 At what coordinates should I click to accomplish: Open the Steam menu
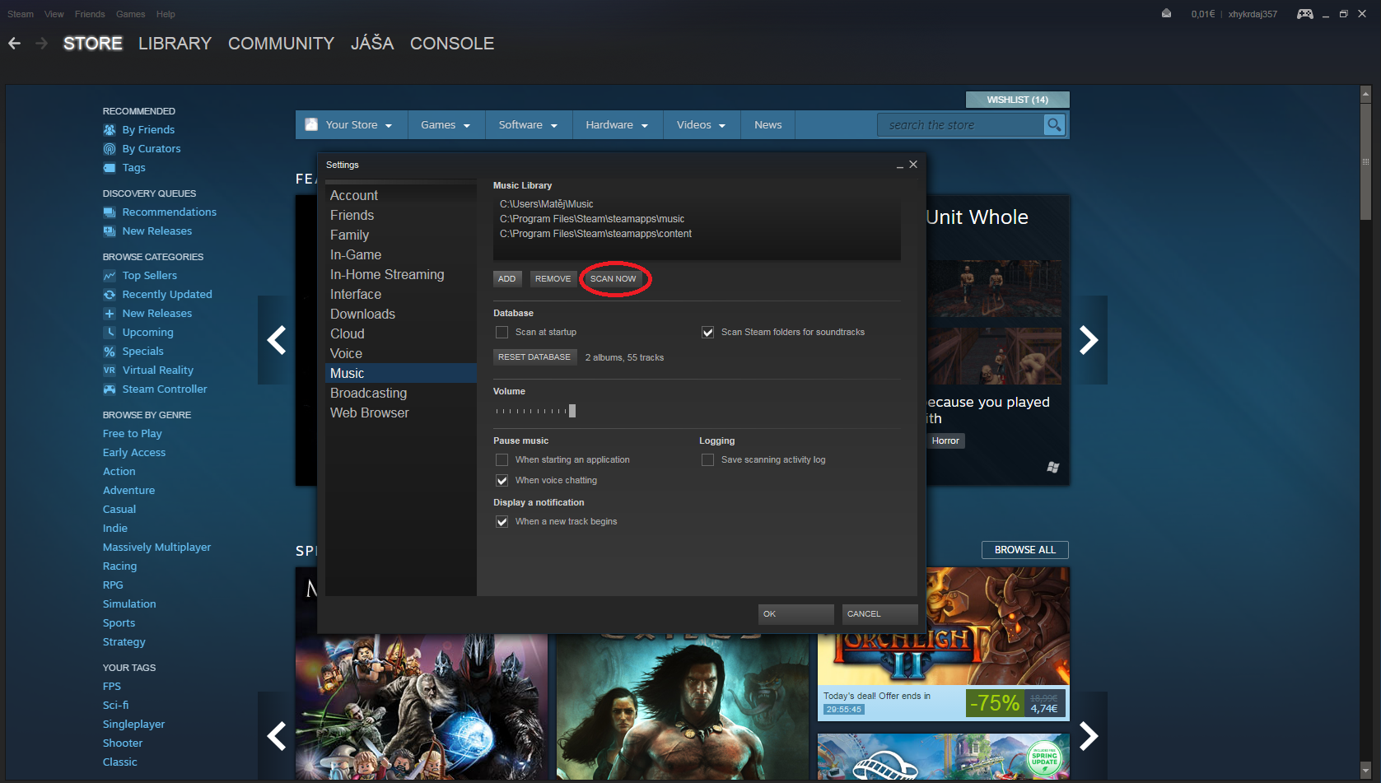pos(21,14)
